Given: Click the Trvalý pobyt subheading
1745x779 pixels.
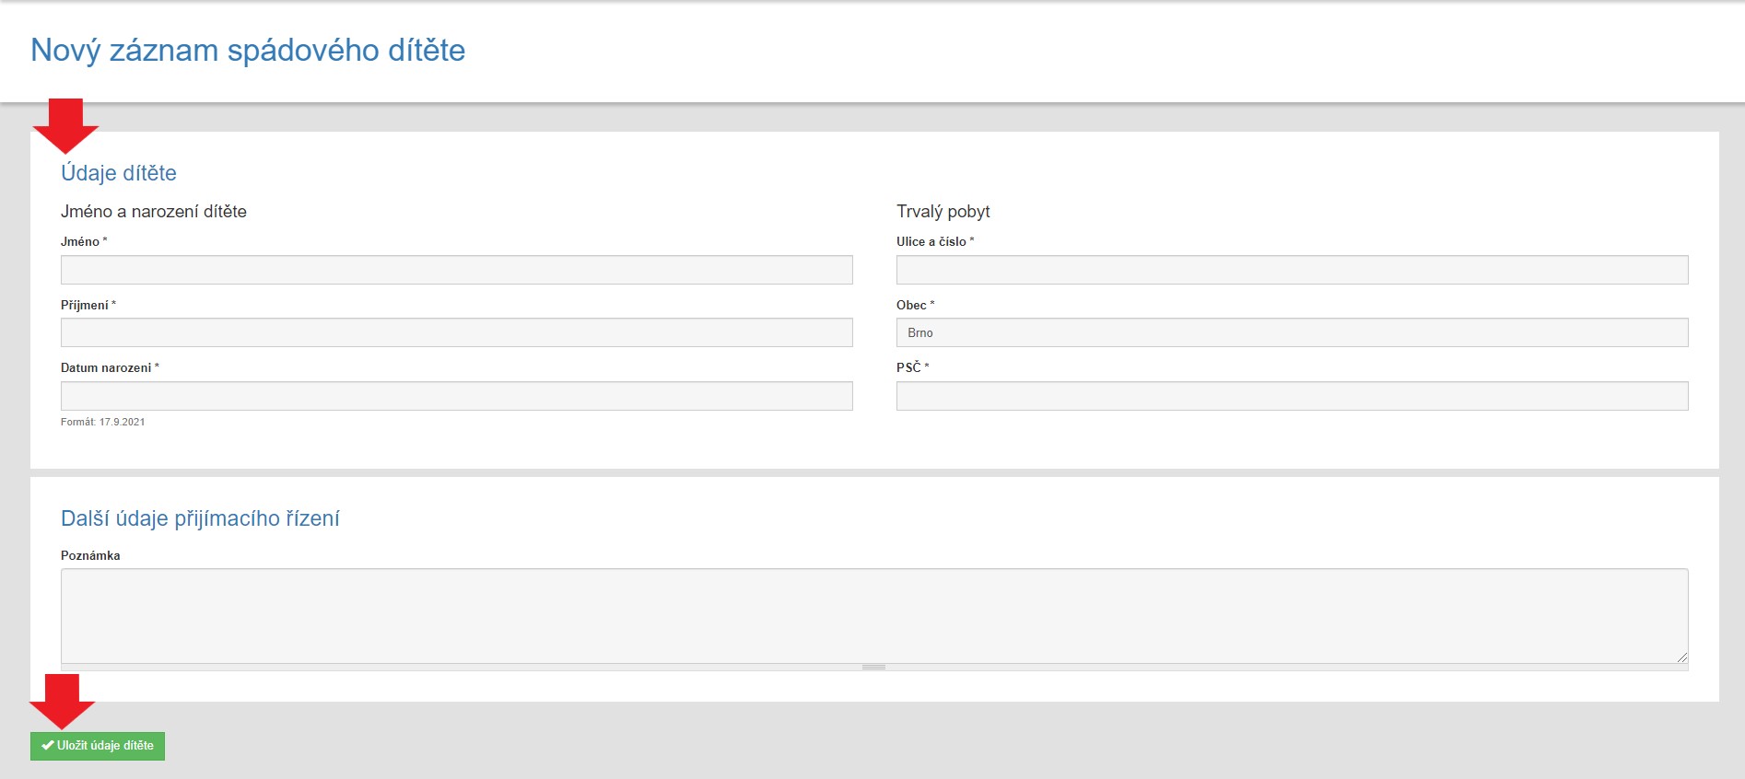Looking at the screenshot, I should [943, 212].
